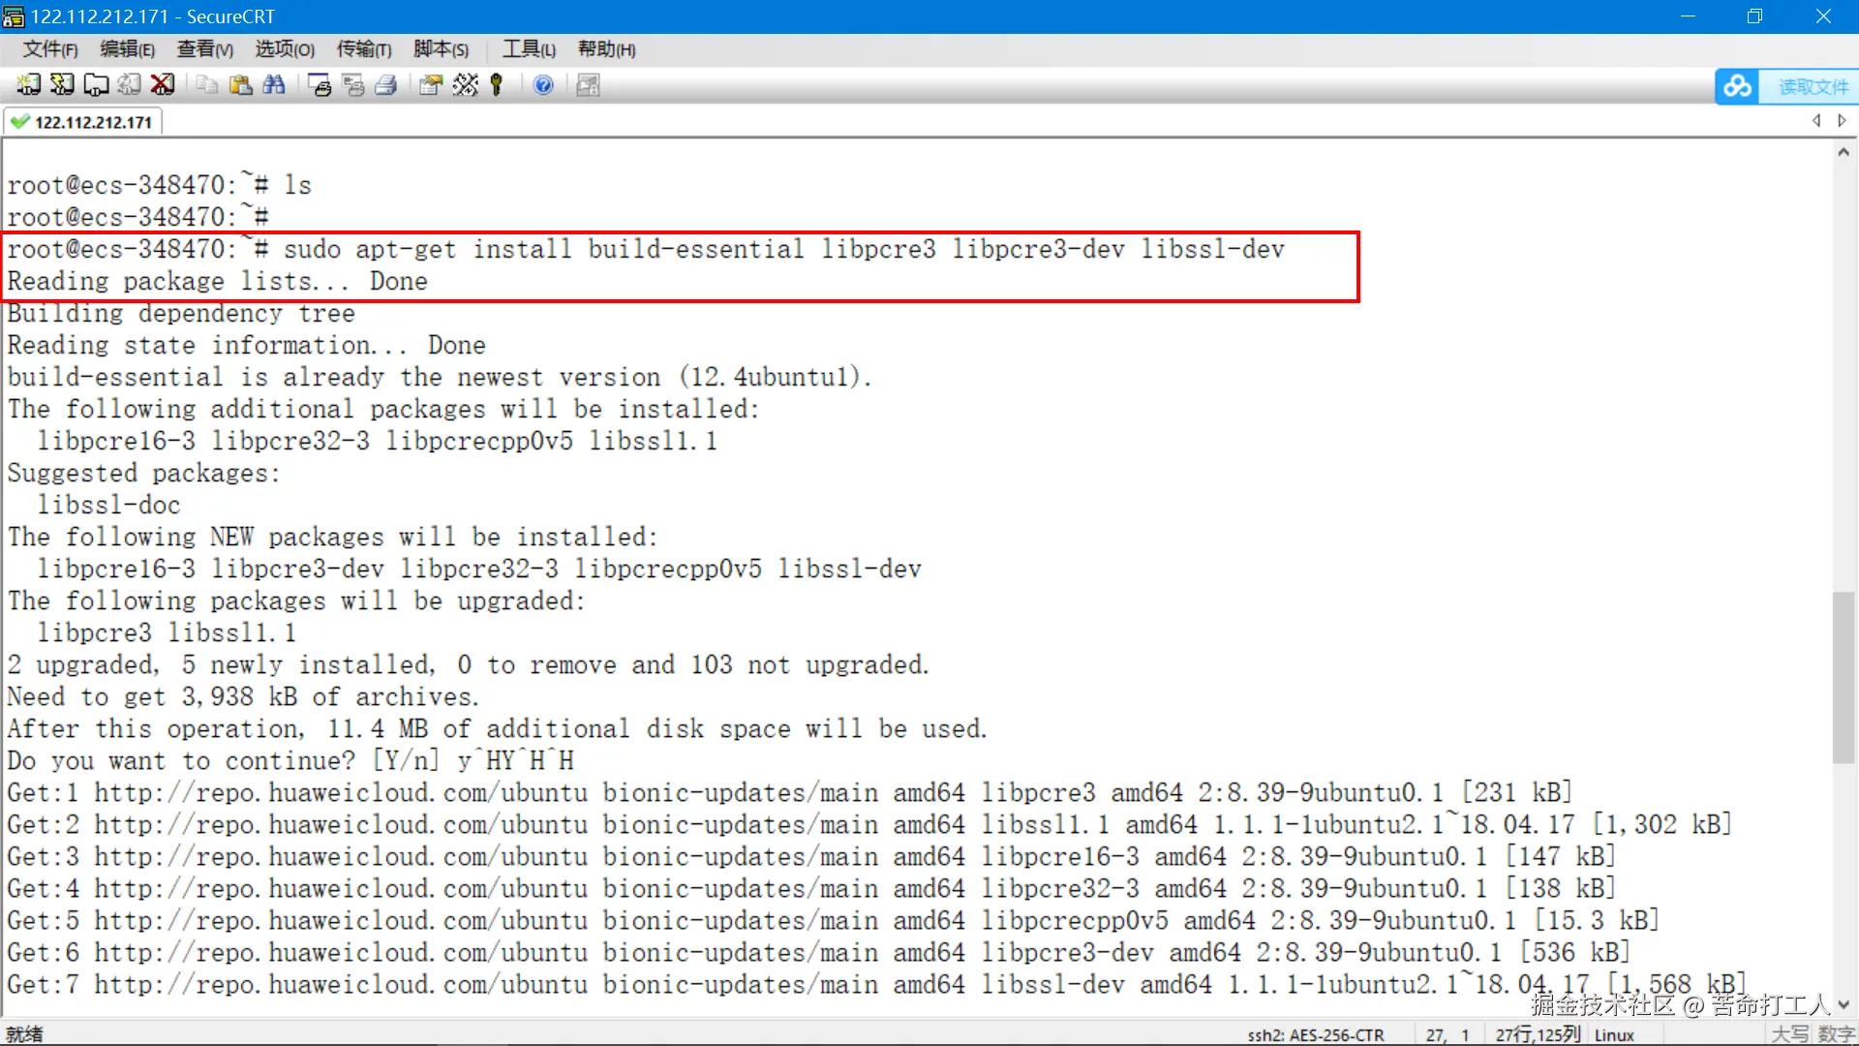Click the tab scroll left arrow
This screenshot has height=1046, width=1859.
coord(1816,121)
